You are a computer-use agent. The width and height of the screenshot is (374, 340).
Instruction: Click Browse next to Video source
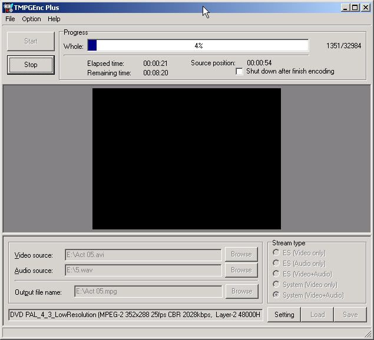click(241, 254)
